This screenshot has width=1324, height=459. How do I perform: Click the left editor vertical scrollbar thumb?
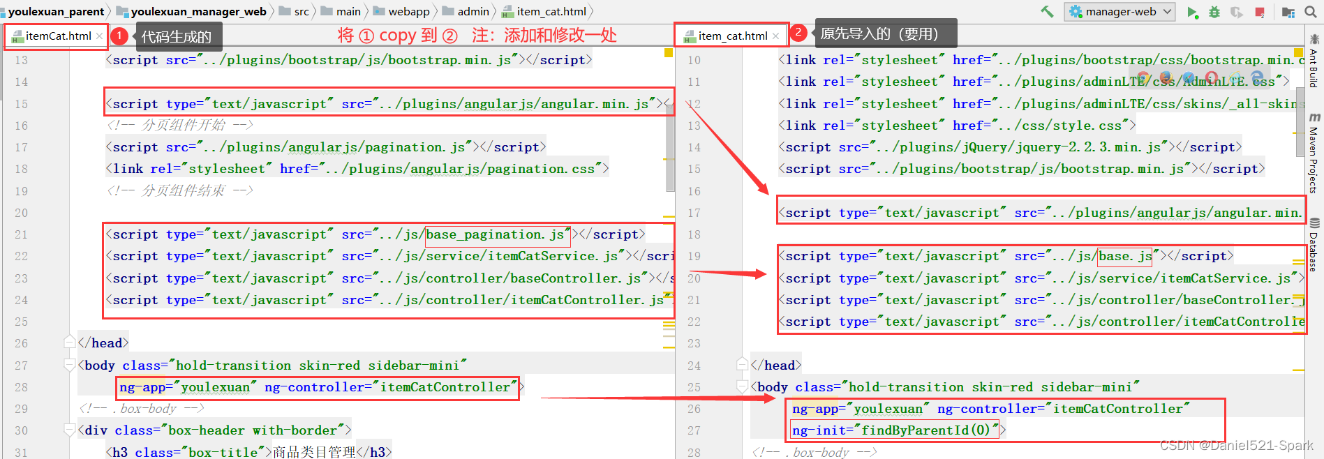click(670, 149)
